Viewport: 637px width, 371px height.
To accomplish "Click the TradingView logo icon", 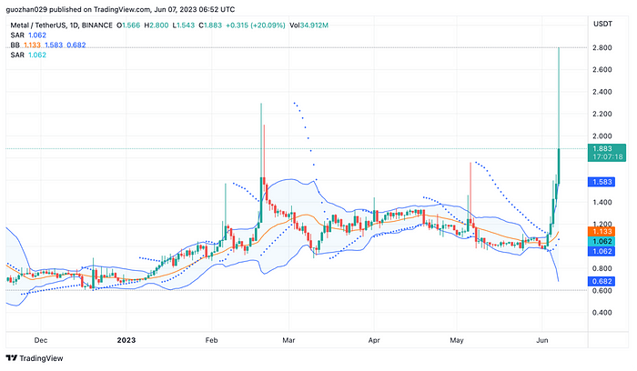I will click(x=11, y=358).
